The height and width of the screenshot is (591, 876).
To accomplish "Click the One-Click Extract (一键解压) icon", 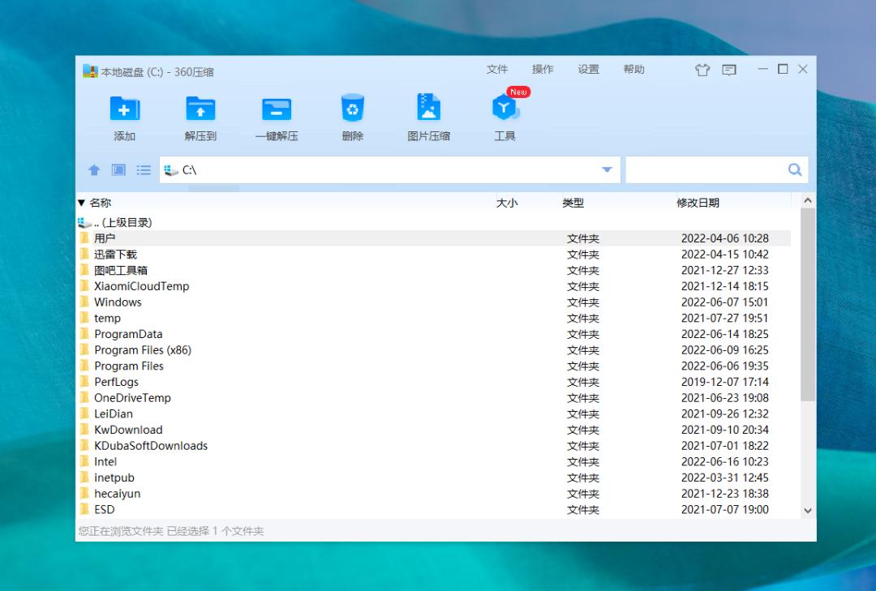I will click(277, 109).
